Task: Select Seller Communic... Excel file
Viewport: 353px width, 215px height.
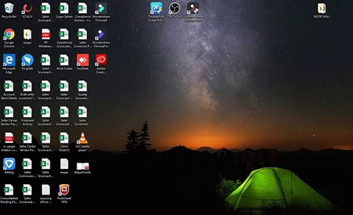Action: click(x=27, y=164)
